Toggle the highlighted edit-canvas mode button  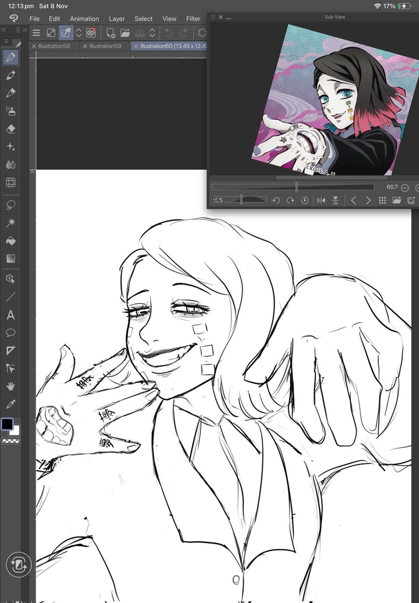pyautogui.click(x=66, y=33)
